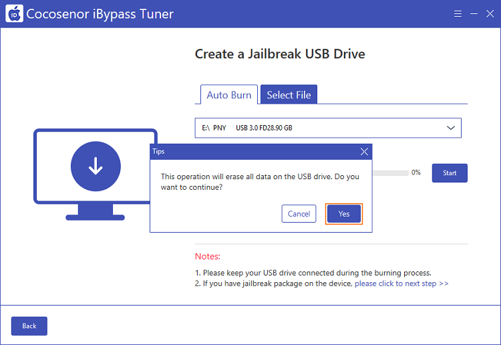Close the iBypass Tuner main window
This screenshot has height=345, width=501.
coord(490,14)
